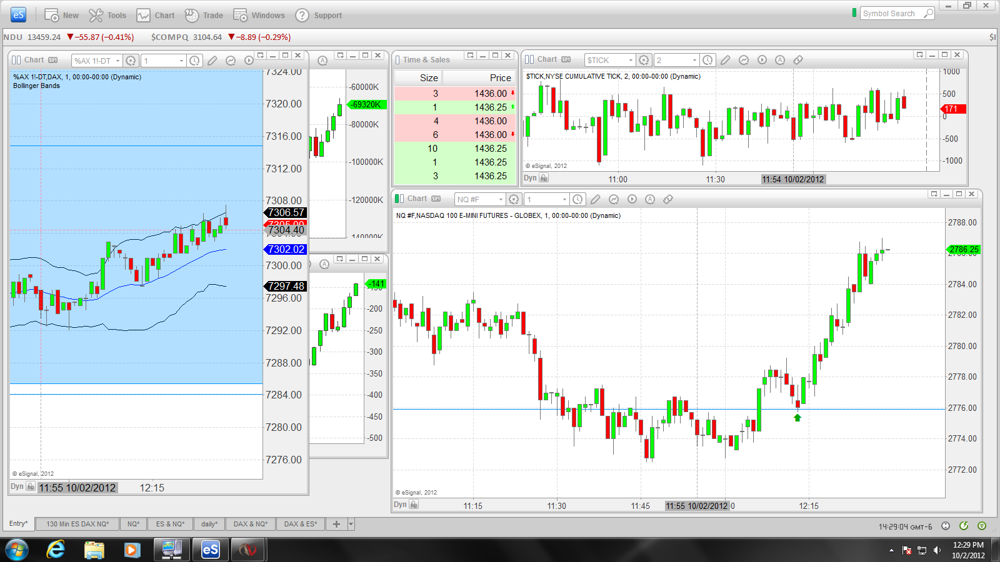The width and height of the screenshot is (1000, 562).
Task: Open the New menu in main toolbar
Action: coord(61,15)
